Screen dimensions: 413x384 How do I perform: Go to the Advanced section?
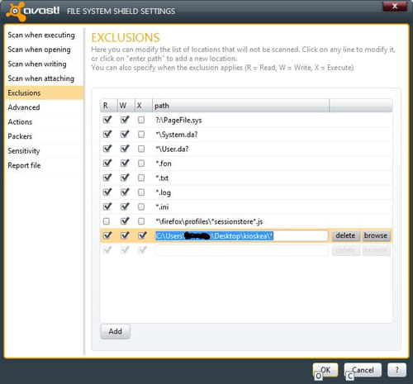24,107
